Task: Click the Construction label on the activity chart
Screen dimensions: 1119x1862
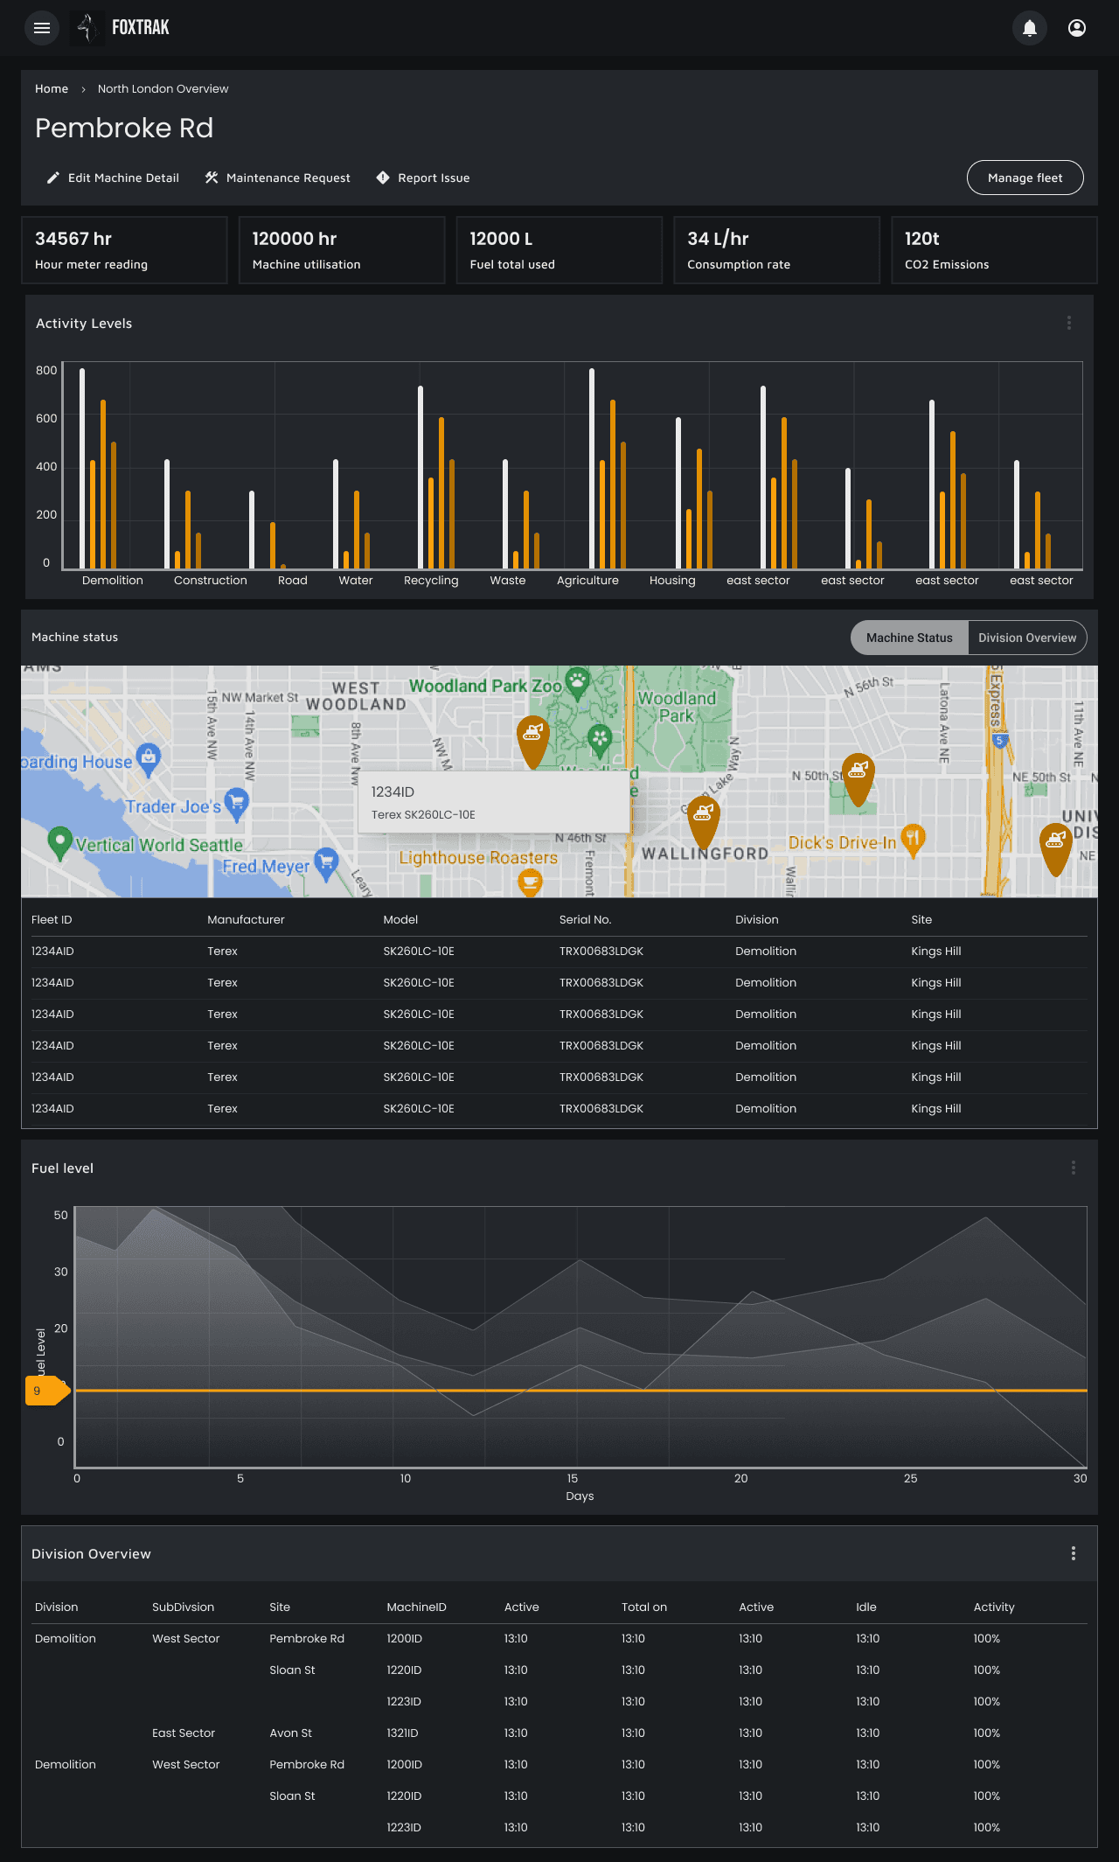Action: pyautogui.click(x=211, y=580)
